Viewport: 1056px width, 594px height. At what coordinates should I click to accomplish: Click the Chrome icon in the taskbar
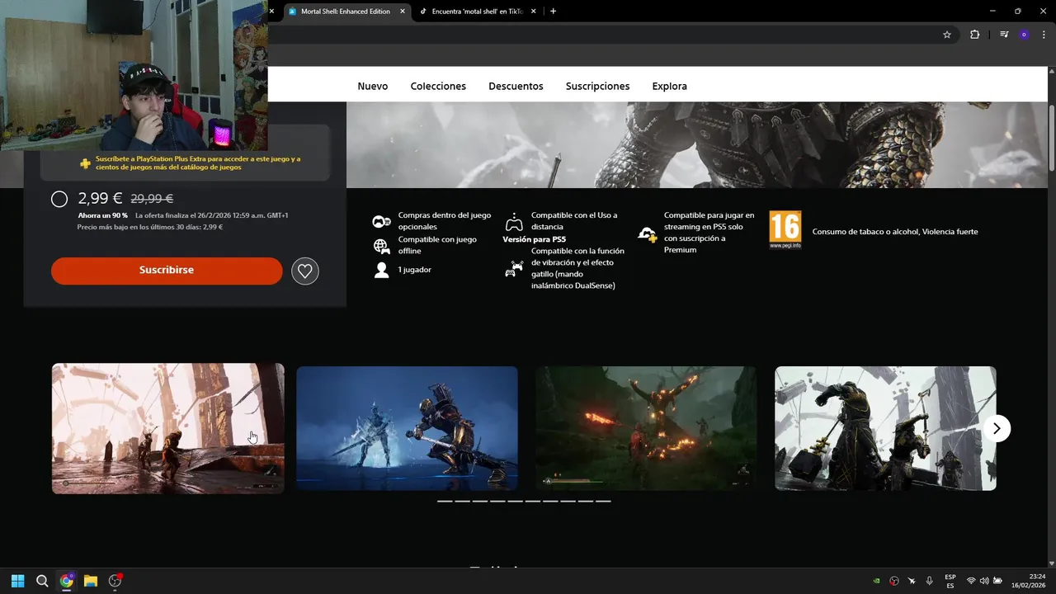(67, 581)
